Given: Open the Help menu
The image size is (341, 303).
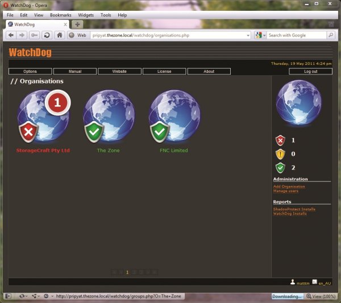Looking at the screenshot, I should pos(122,15).
